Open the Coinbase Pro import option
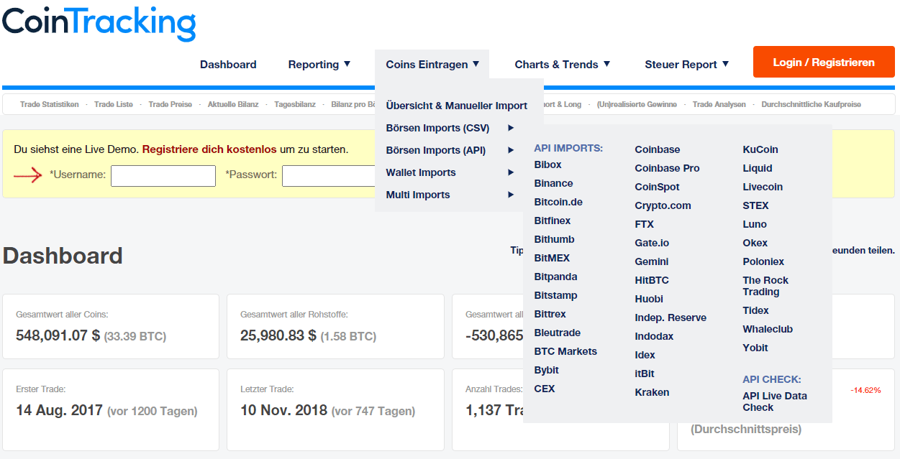 click(x=668, y=167)
